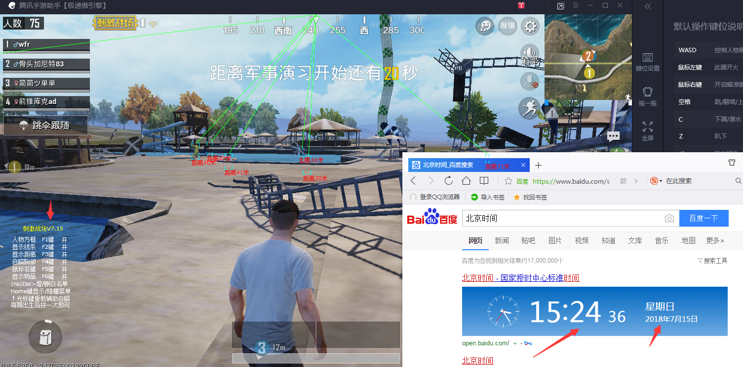Screen dimensions: 743x367
Task: Select teammate 简简ツ单单
Action: coord(46,83)
